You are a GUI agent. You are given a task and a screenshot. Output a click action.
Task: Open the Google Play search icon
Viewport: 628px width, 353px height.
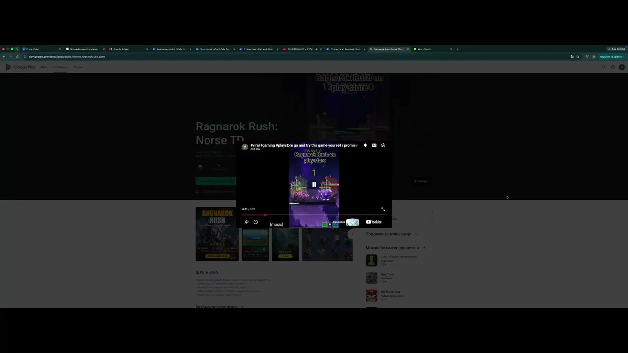[604, 67]
